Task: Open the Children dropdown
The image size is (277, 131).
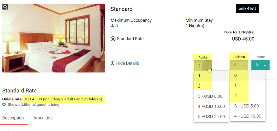Action: [x=239, y=65]
